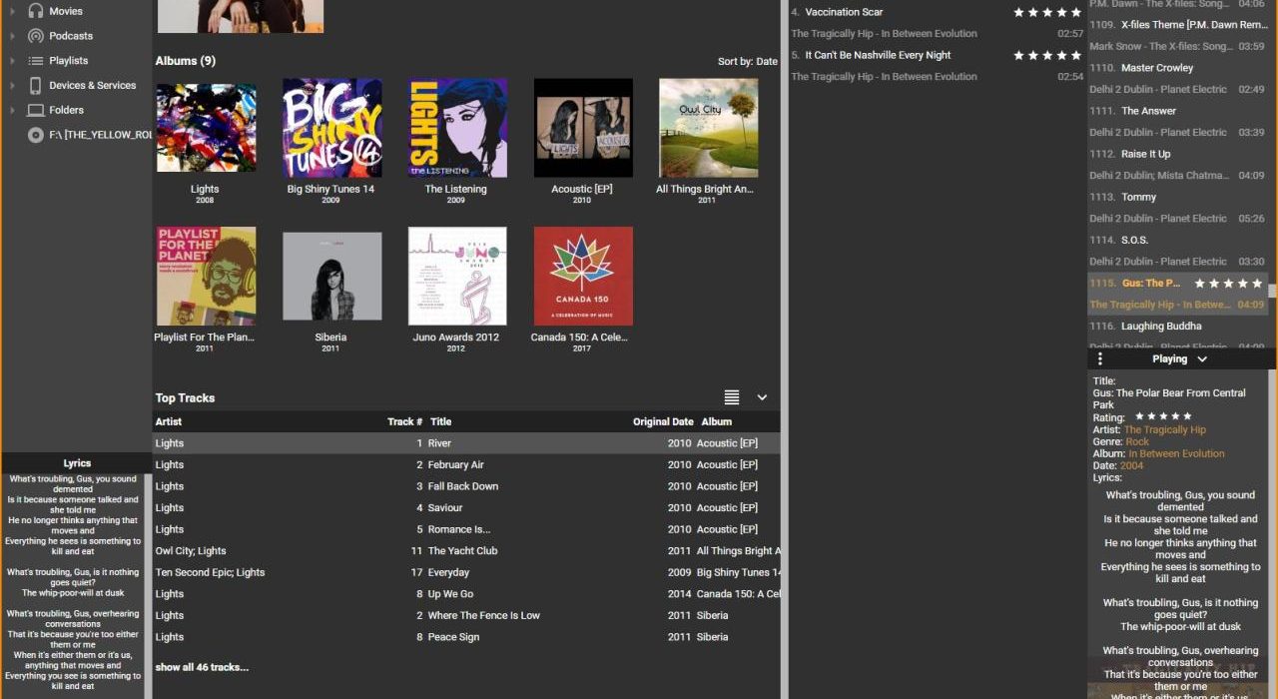Click 'show all 46 tracks...' link
Screen dimensions: 1278x699
pos(202,667)
